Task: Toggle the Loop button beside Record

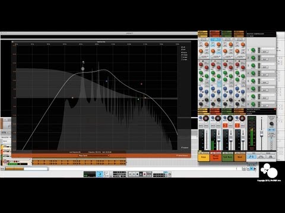Action: pyautogui.click(x=149, y=174)
